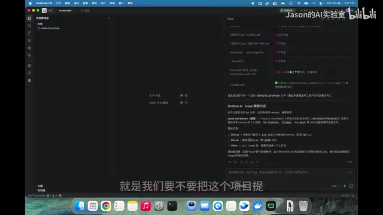Screen dimensions: 383x215
Task: Open Launchpad from the Dock
Action: [x=93, y=206]
